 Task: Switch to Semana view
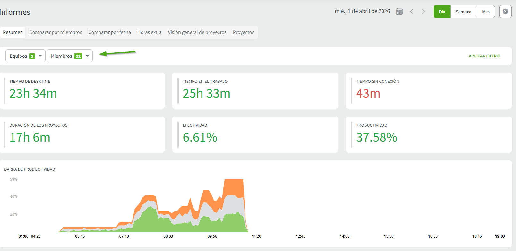point(463,12)
